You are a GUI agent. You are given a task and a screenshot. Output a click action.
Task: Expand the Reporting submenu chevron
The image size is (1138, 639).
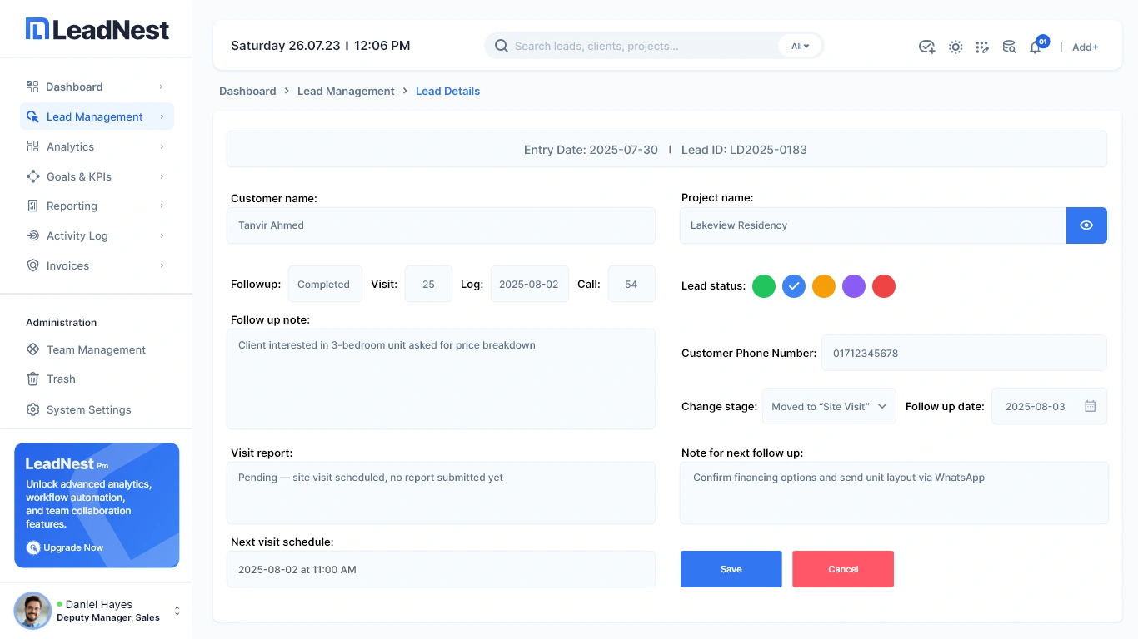(162, 206)
